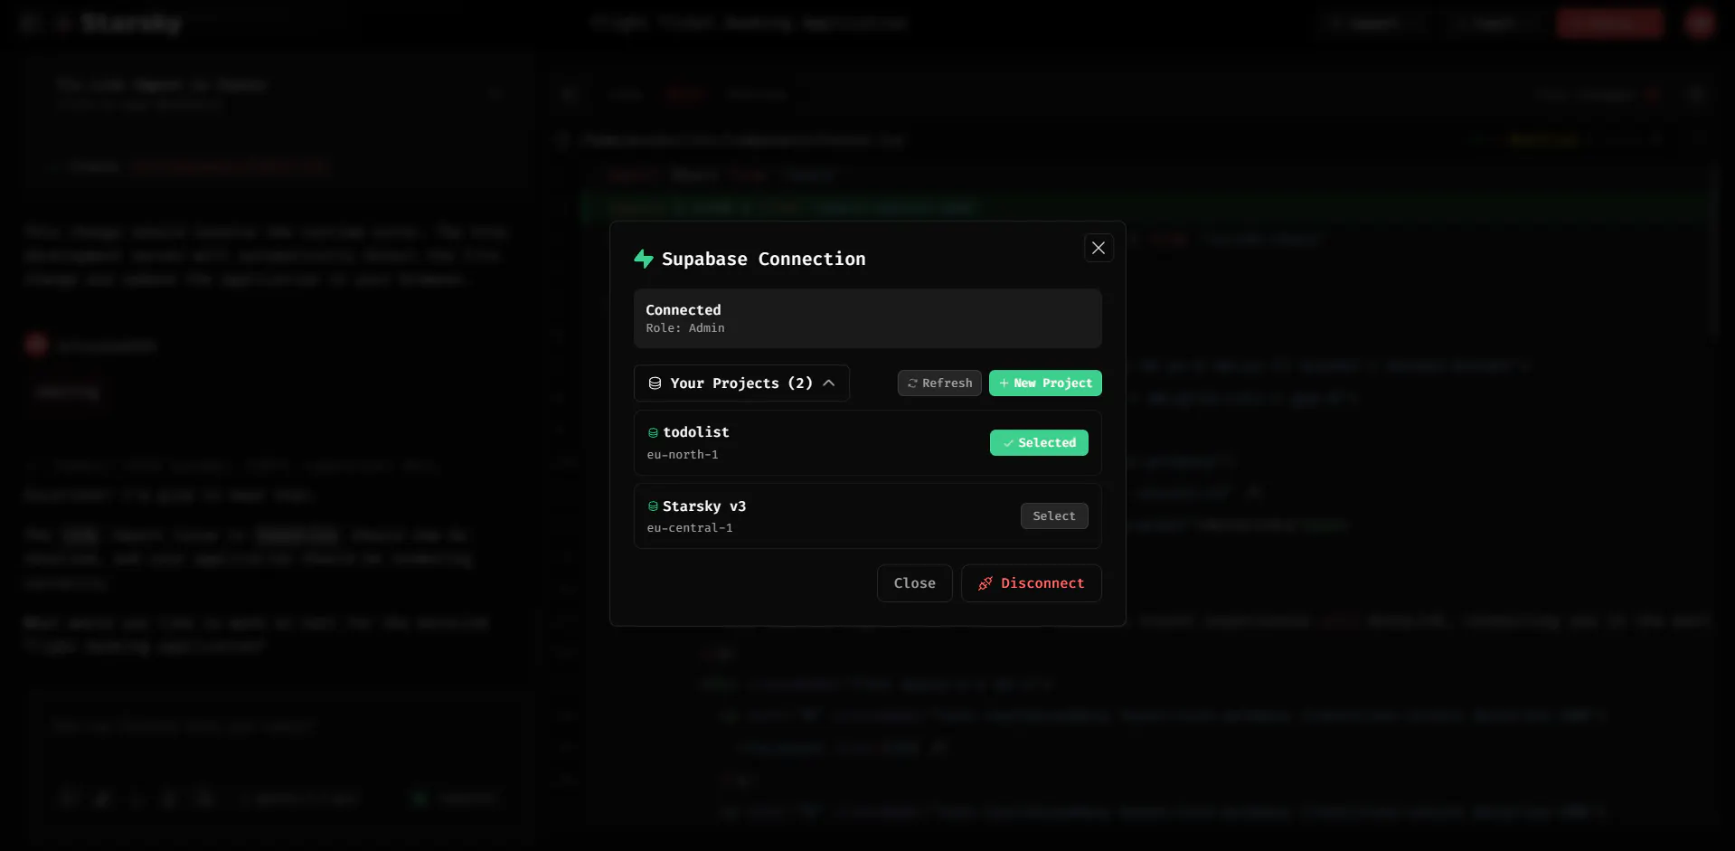The image size is (1735, 851).
Task: Click the Role: Admin text
Action: tap(685, 328)
